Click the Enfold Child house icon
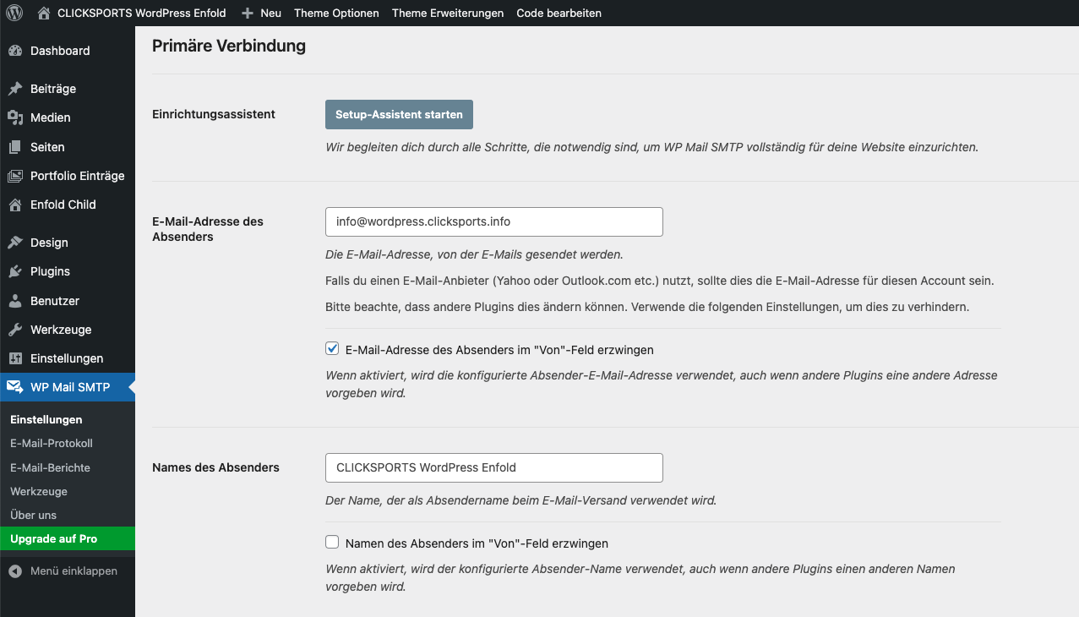Image resolution: width=1079 pixels, height=617 pixels. [15, 205]
